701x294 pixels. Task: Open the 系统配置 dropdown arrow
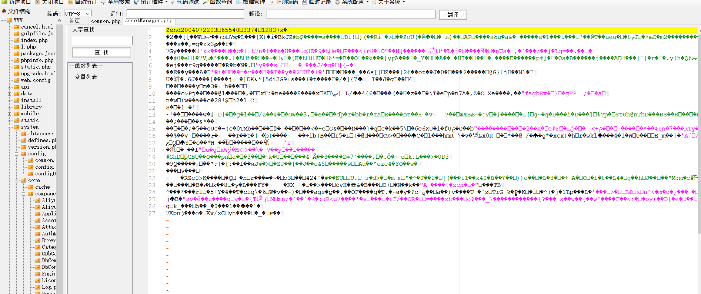click(x=367, y=2)
